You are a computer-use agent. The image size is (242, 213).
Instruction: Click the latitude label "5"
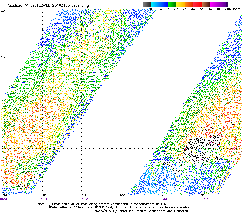click(x=3, y=147)
